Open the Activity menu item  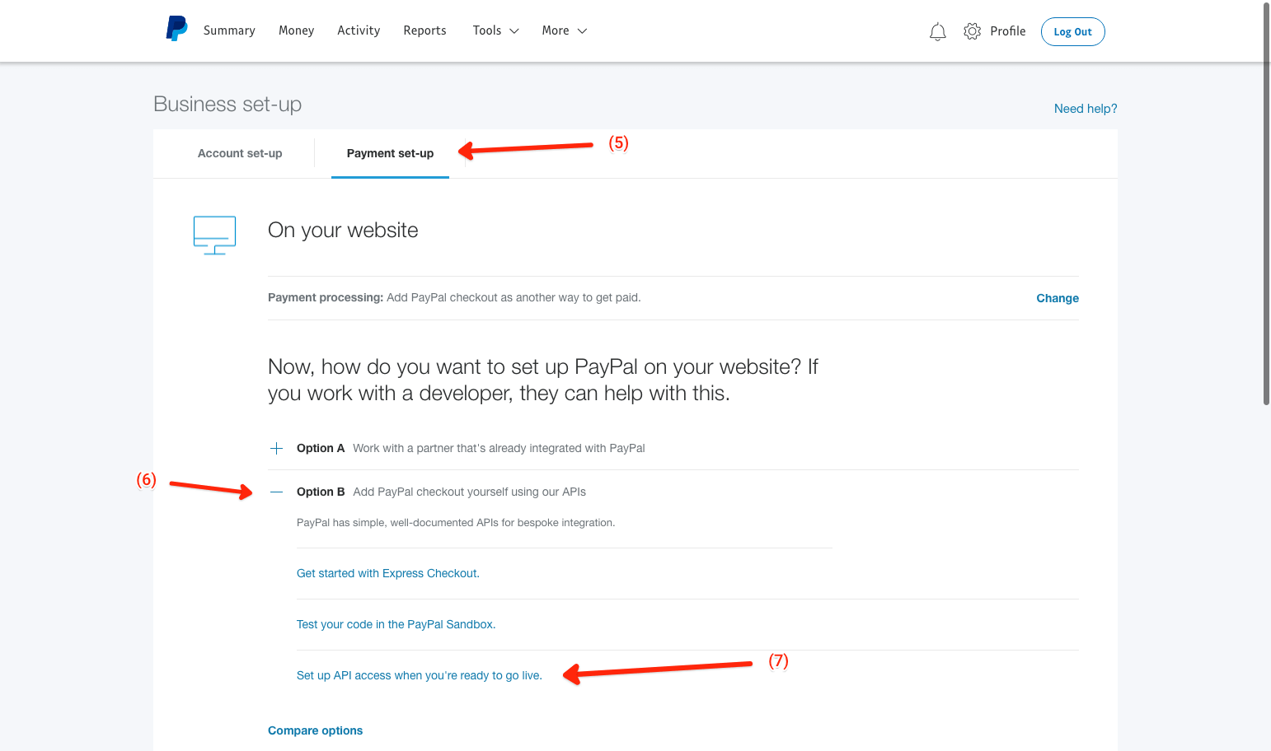coord(359,30)
